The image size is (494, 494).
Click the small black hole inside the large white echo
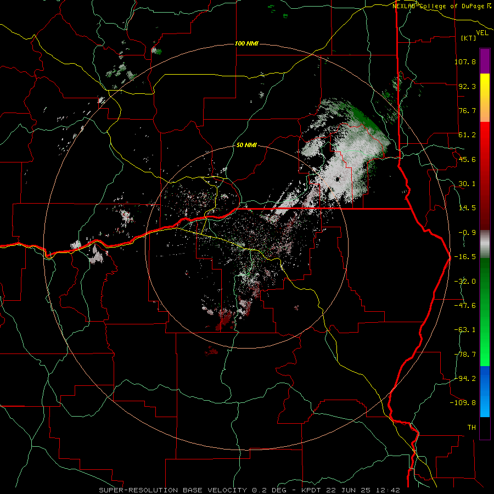pyautogui.click(x=338, y=179)
